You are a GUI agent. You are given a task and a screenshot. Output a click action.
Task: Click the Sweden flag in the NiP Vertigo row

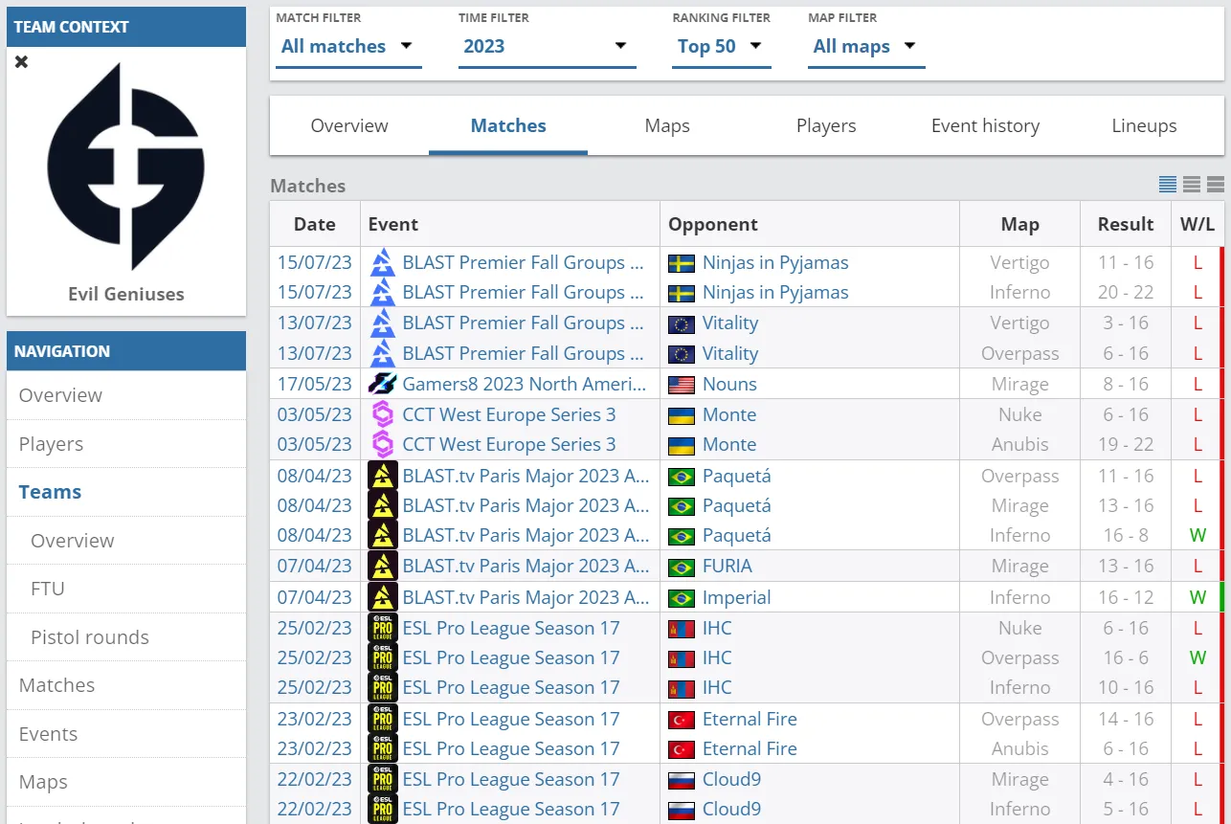[682, 263]
